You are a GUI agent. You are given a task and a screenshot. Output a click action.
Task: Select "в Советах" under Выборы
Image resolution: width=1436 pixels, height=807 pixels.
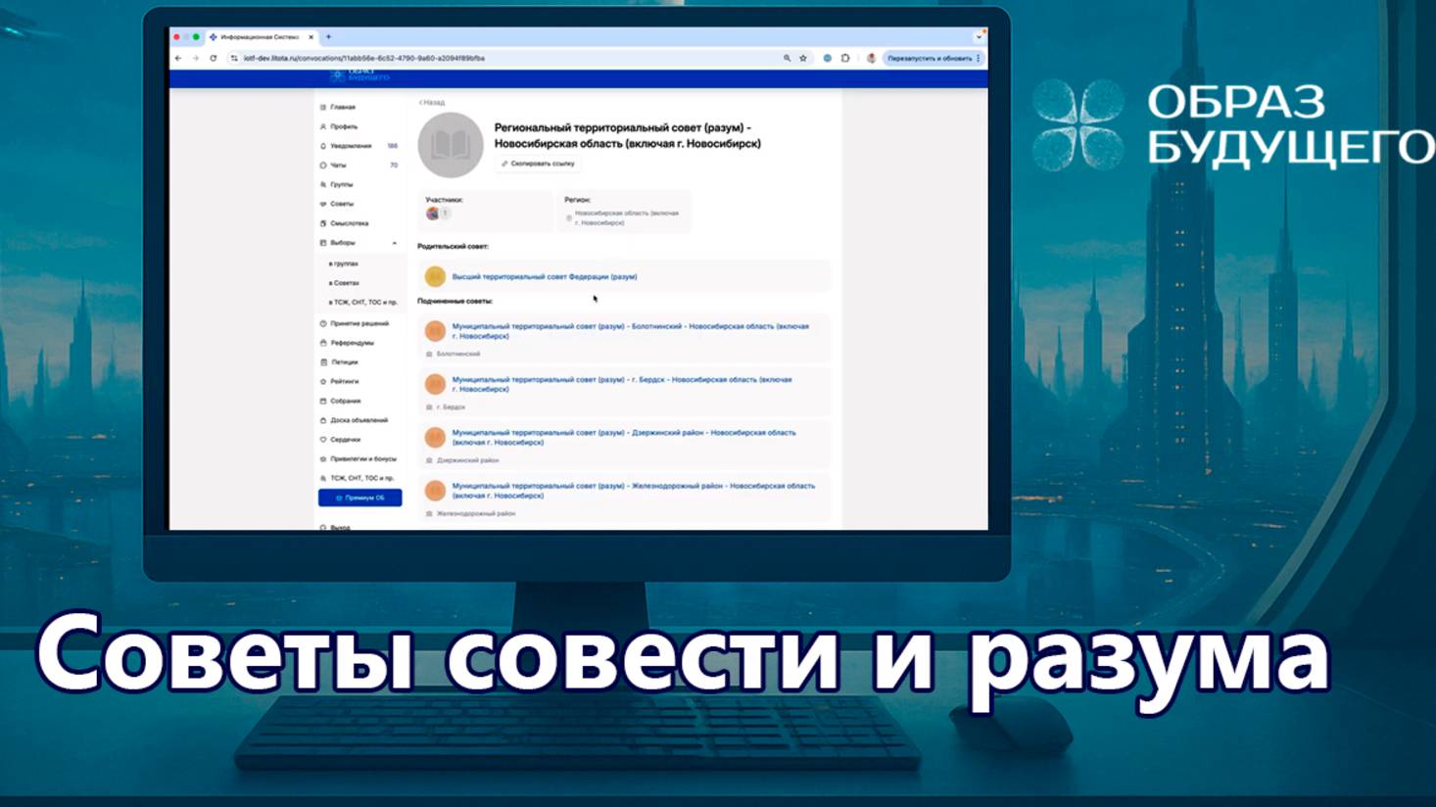[x=344, y=283]
